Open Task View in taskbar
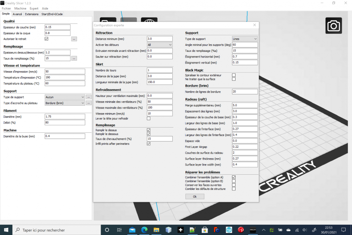 pos(119,230)
